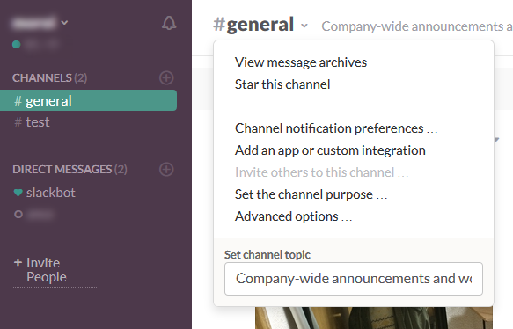Choose View message archives
Image resolution: width=513 pixels, height=329 pixels.
tap(301, 62)
